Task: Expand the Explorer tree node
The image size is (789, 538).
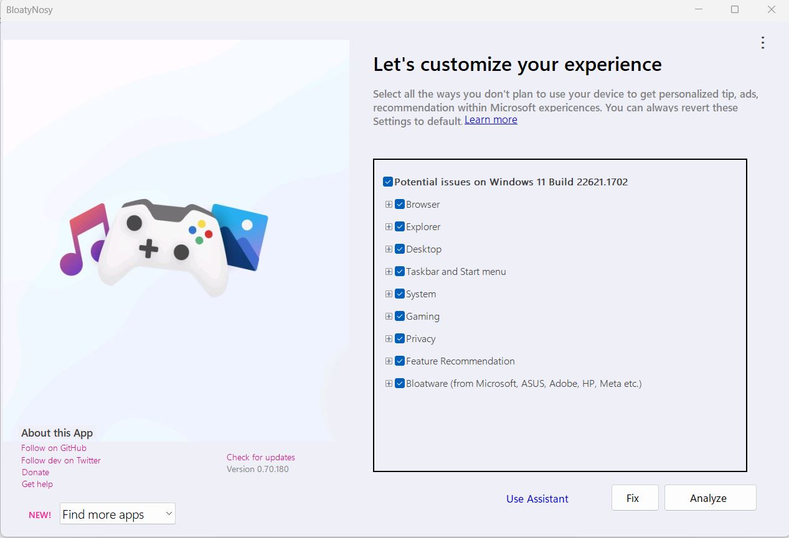Action: pyautogui.click(x=389, y=226)
